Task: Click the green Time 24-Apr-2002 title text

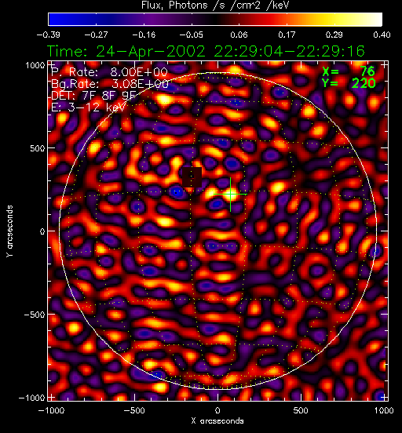Action: [x=206, y=51]
